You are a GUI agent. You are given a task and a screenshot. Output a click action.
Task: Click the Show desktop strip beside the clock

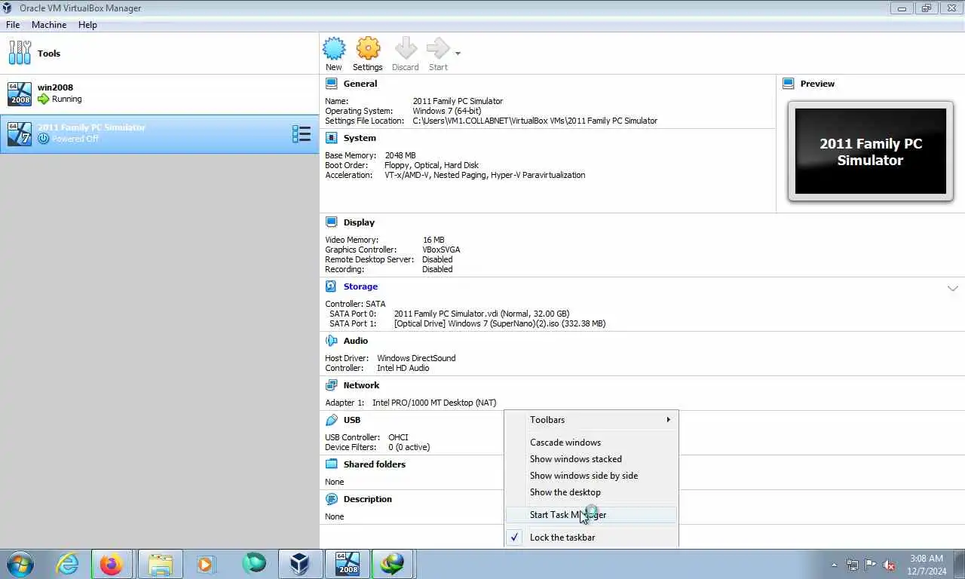(x=960, y=565)
